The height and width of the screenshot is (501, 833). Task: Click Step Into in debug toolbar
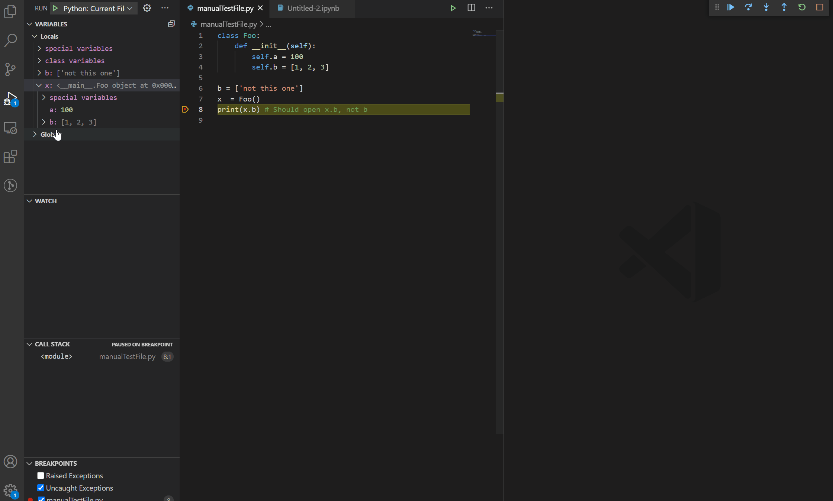[x=766, y=7]
